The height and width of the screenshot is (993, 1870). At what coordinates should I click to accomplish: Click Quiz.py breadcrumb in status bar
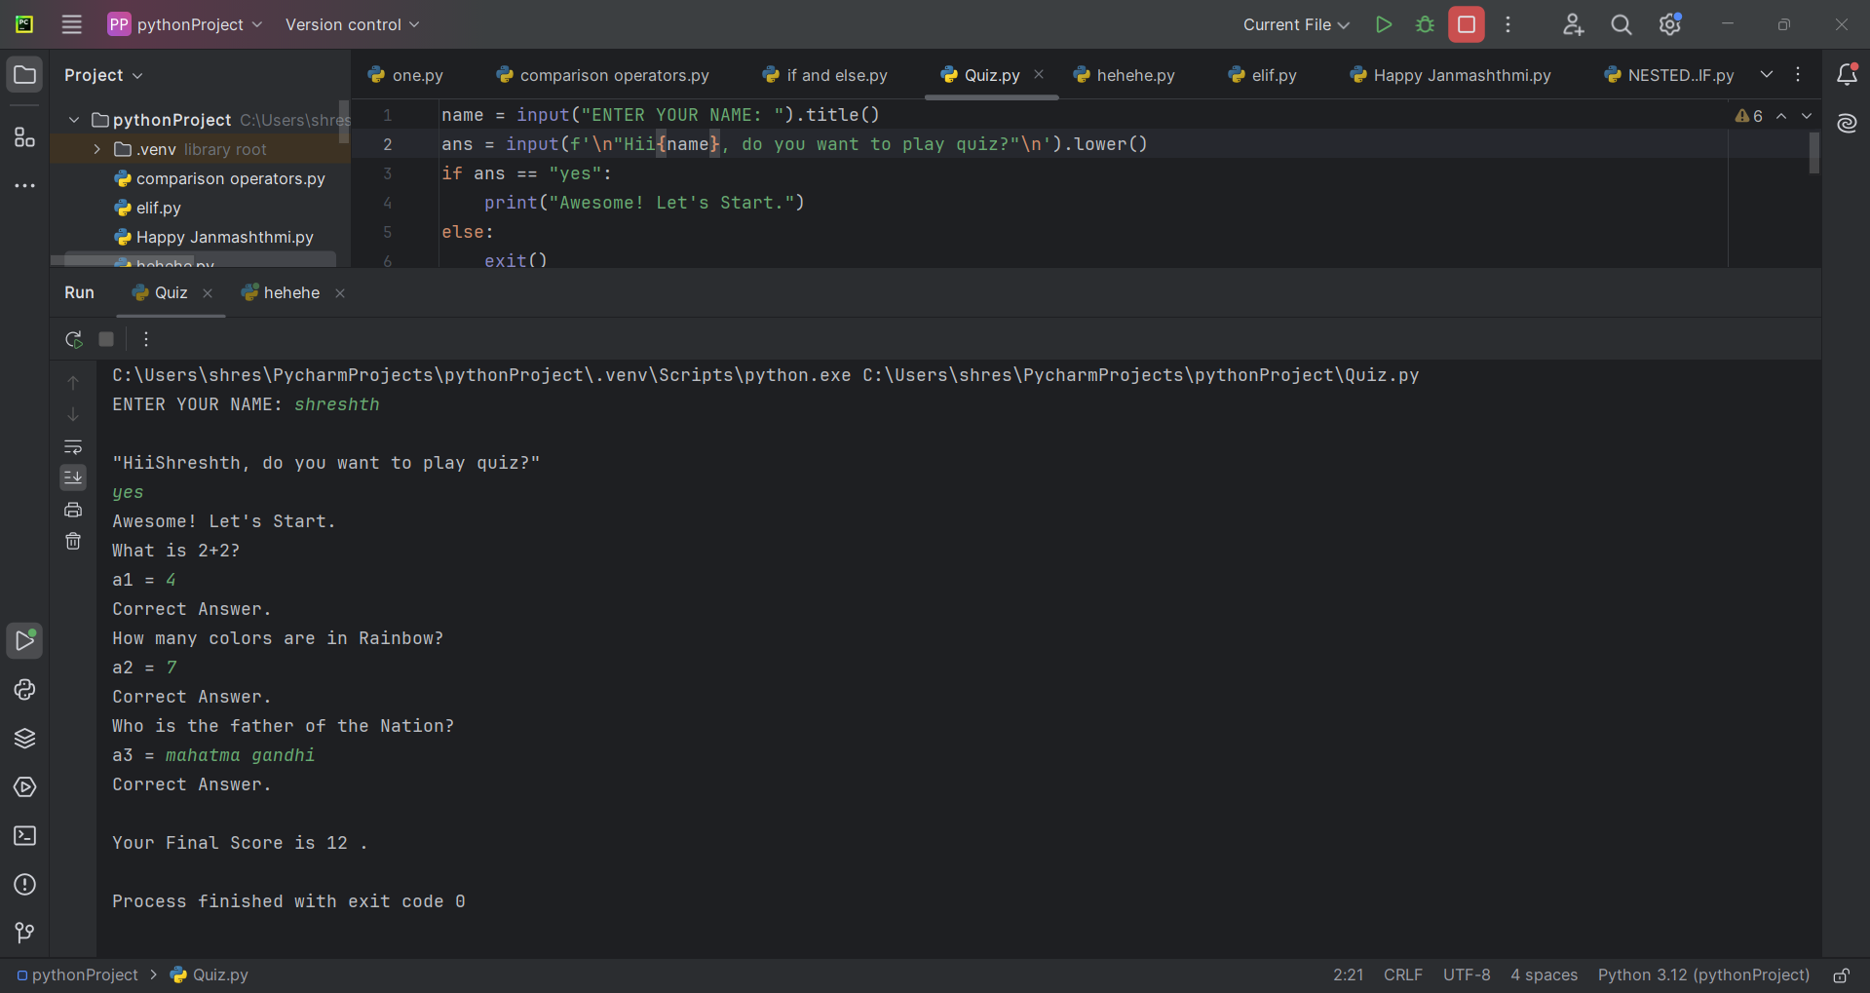[209, 974]
